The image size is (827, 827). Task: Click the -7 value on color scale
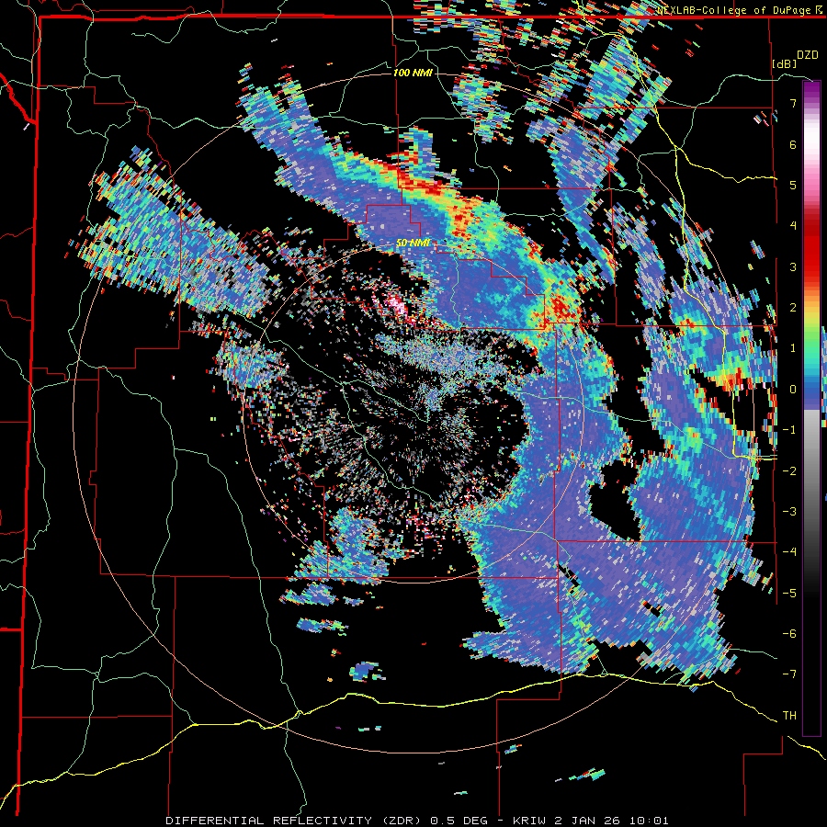[789, 674]
